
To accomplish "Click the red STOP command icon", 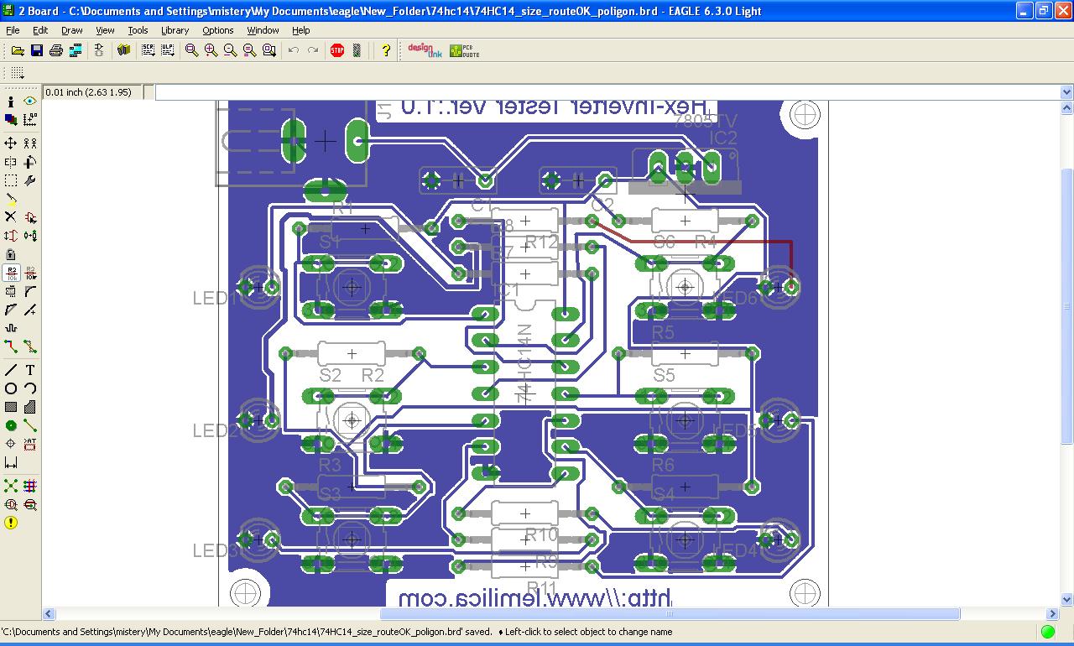I will [x=337, y=50].
